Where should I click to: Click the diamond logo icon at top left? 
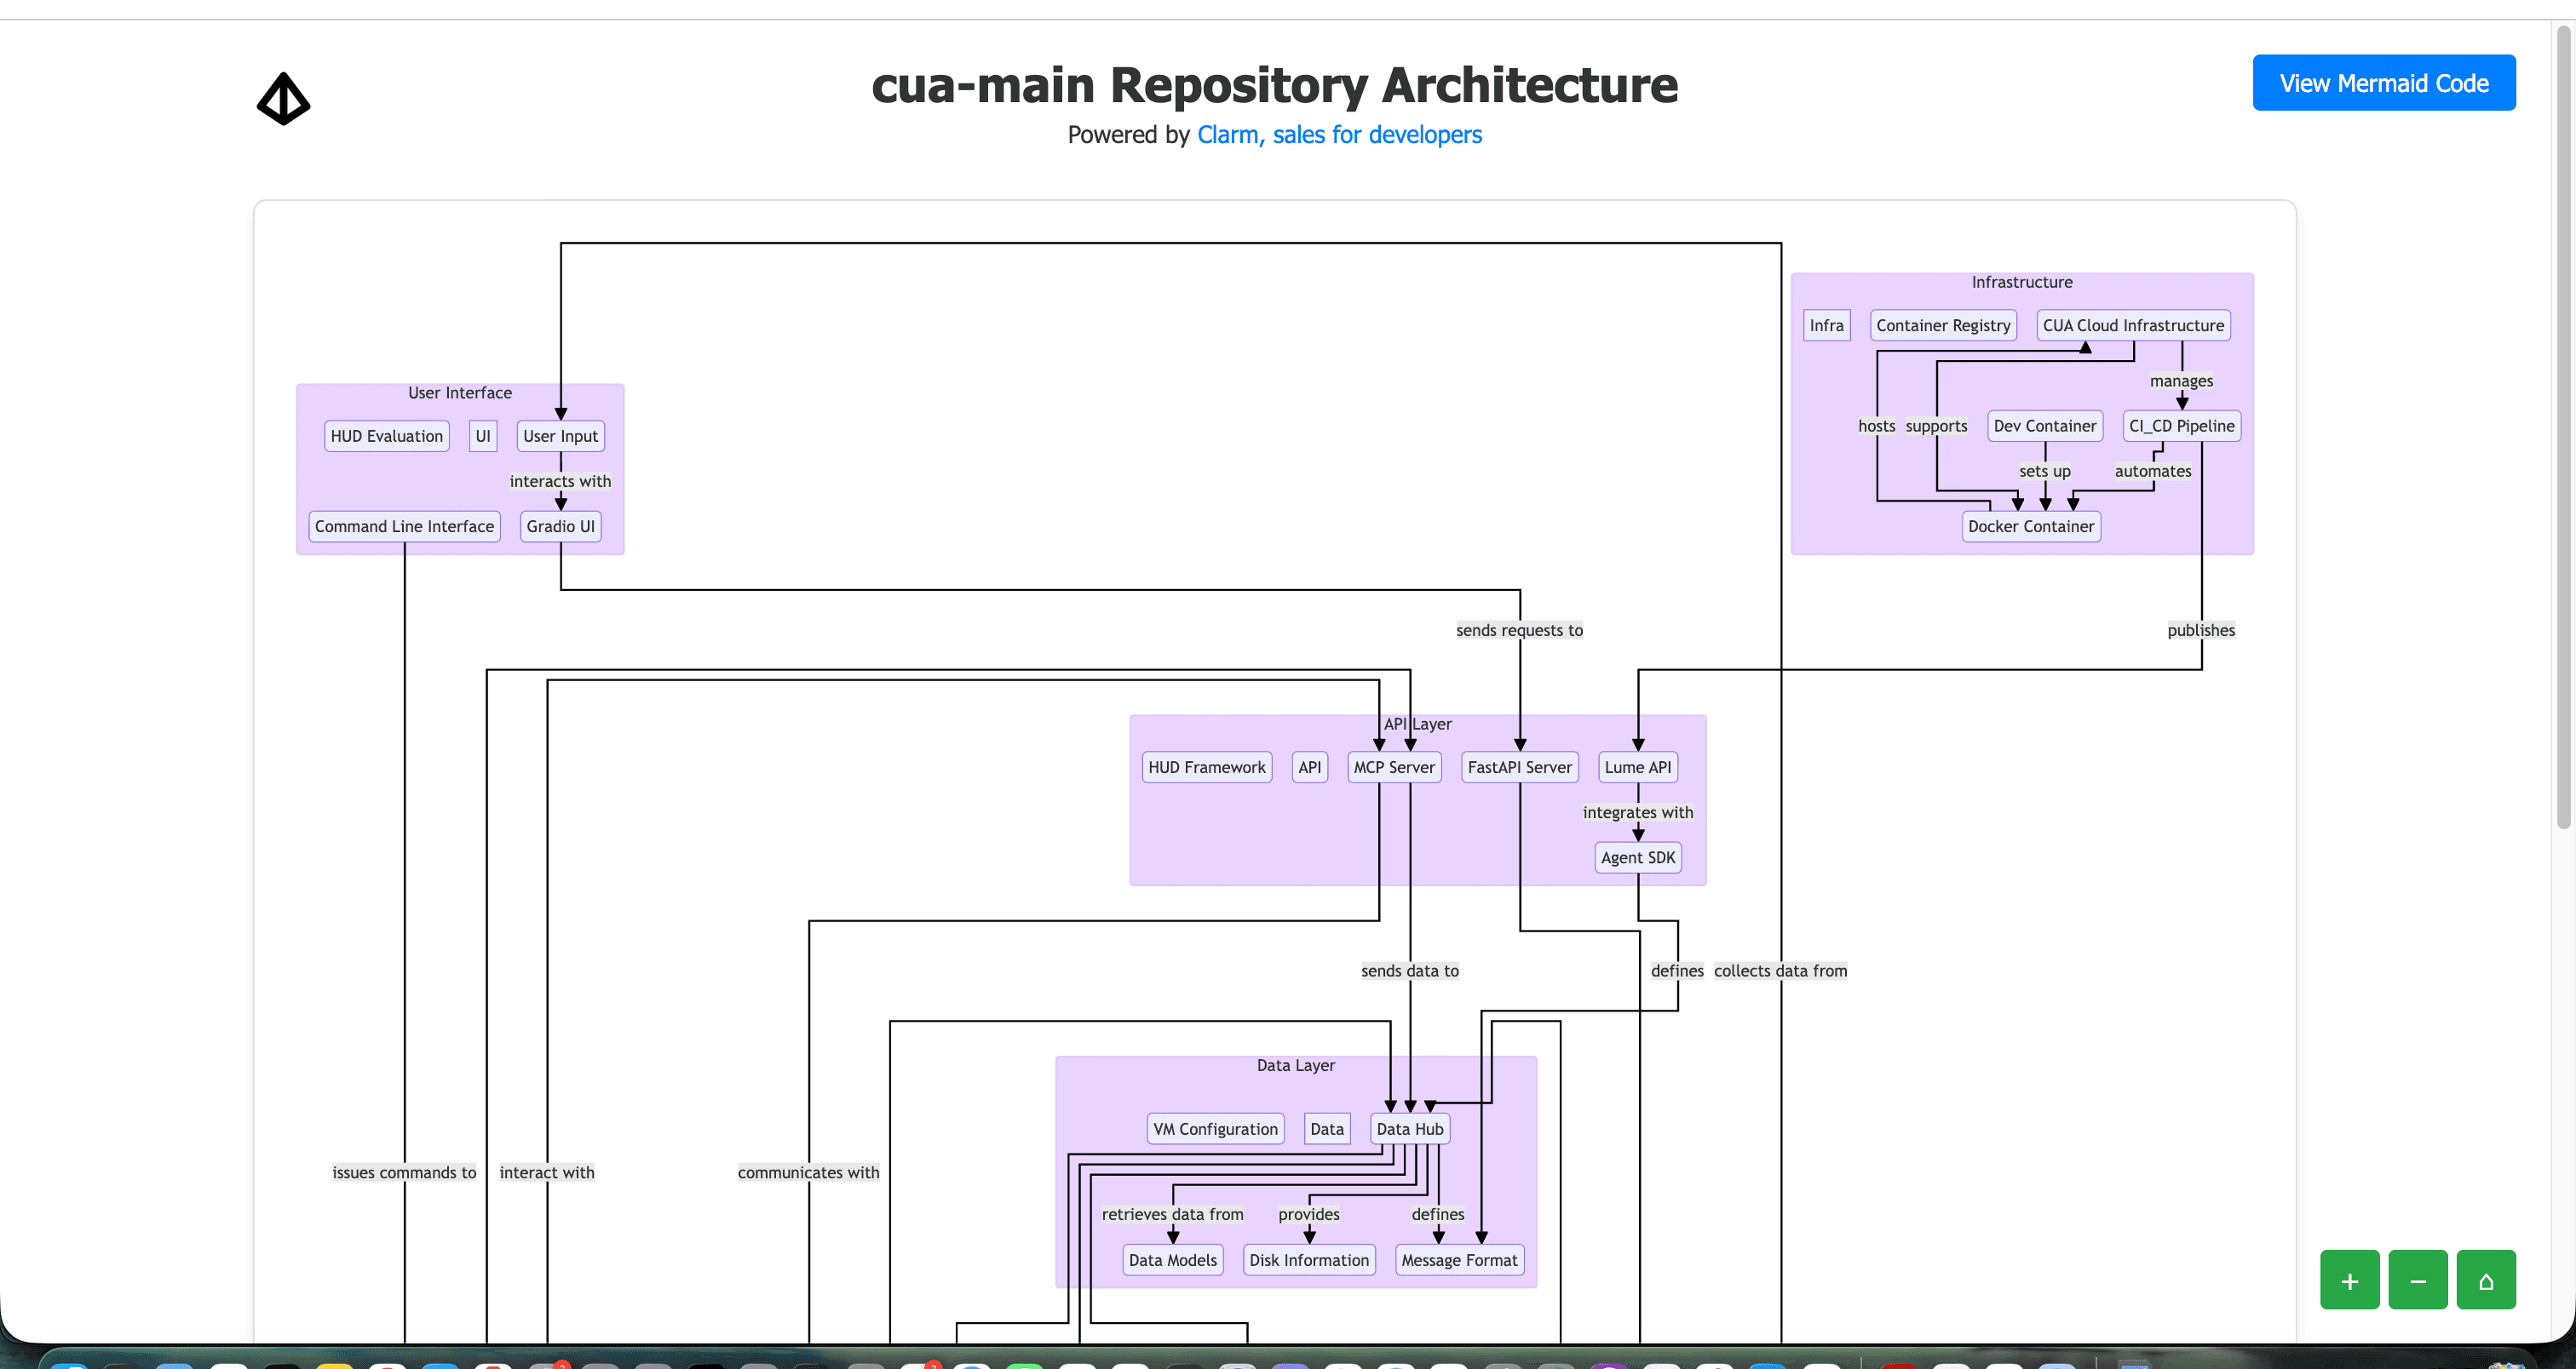(283, 99)
